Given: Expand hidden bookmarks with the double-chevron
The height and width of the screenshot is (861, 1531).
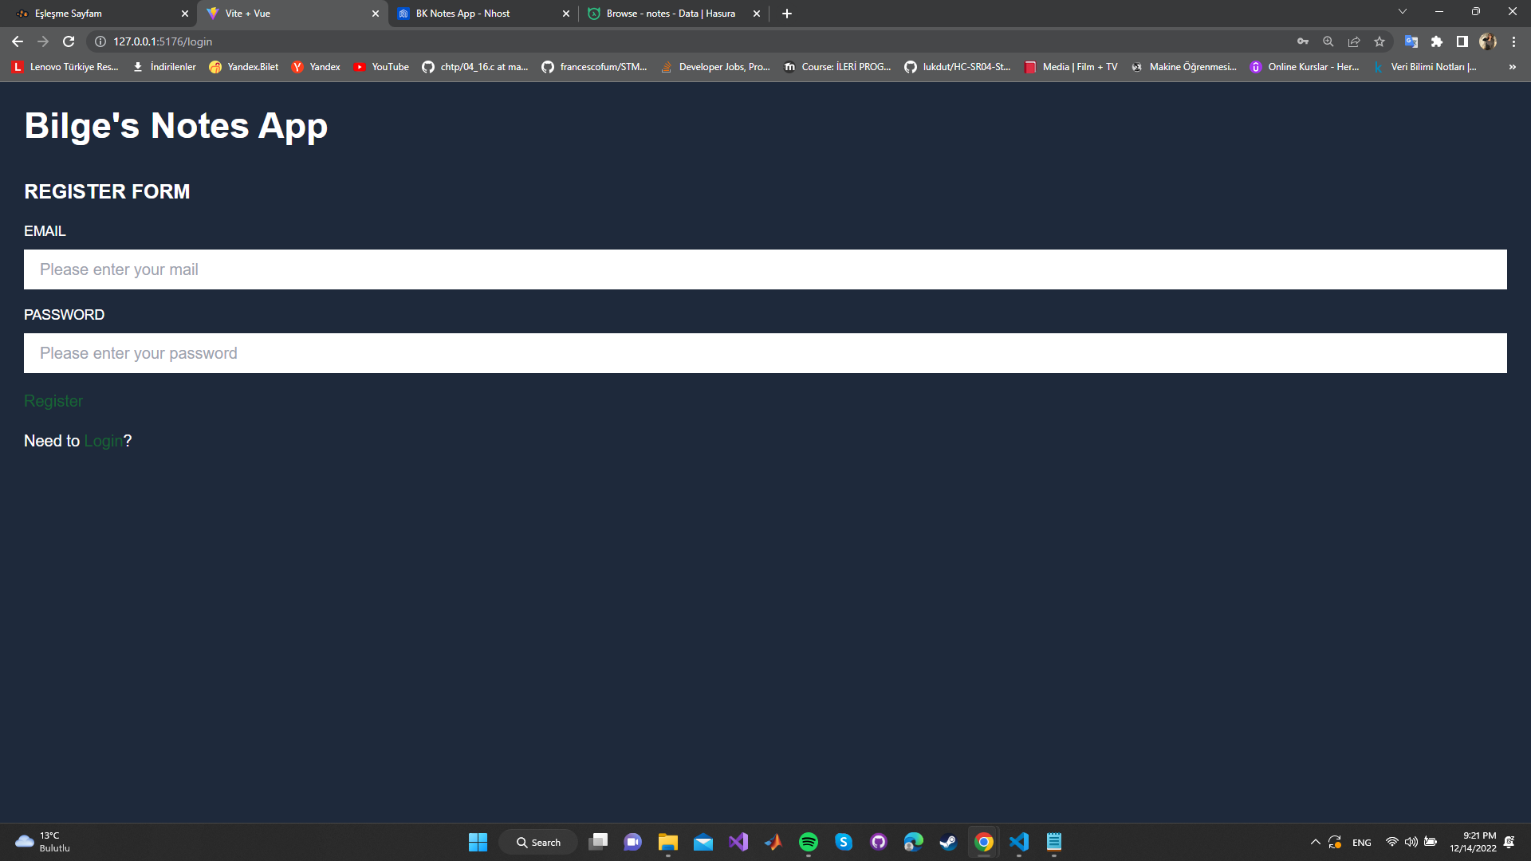Looking at the screenshot, I should point(1512,67).
